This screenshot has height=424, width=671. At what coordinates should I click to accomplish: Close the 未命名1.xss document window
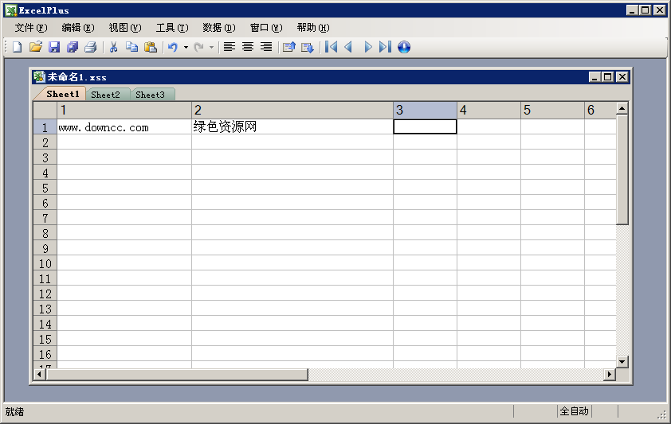coord(622,77)
